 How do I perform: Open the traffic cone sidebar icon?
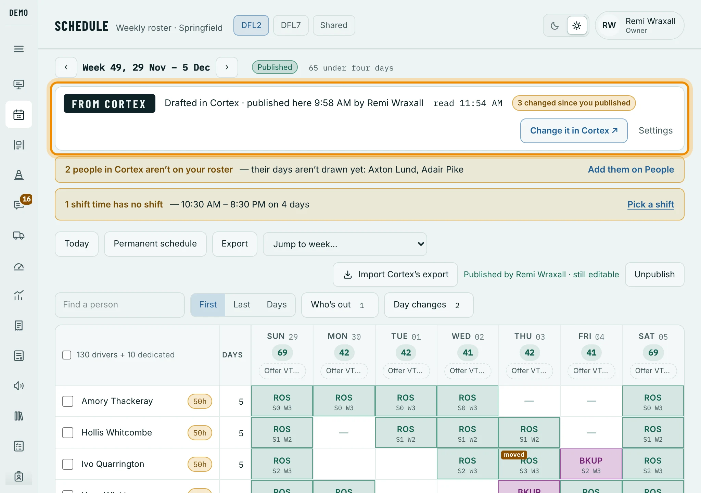19,175
